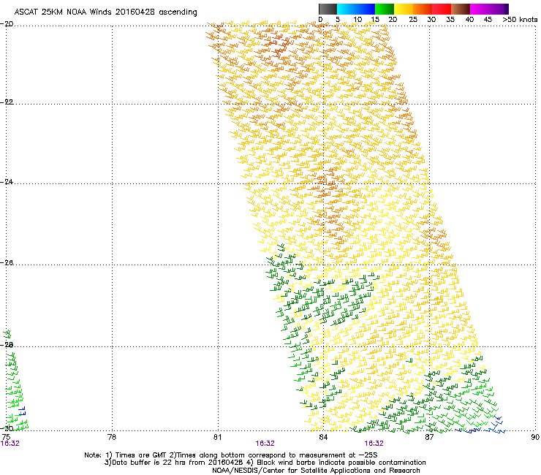This screenshot has width=541, height=475.
Task: Select the gray 0-5 knots legend segment
Action: (x=328, y=9)
